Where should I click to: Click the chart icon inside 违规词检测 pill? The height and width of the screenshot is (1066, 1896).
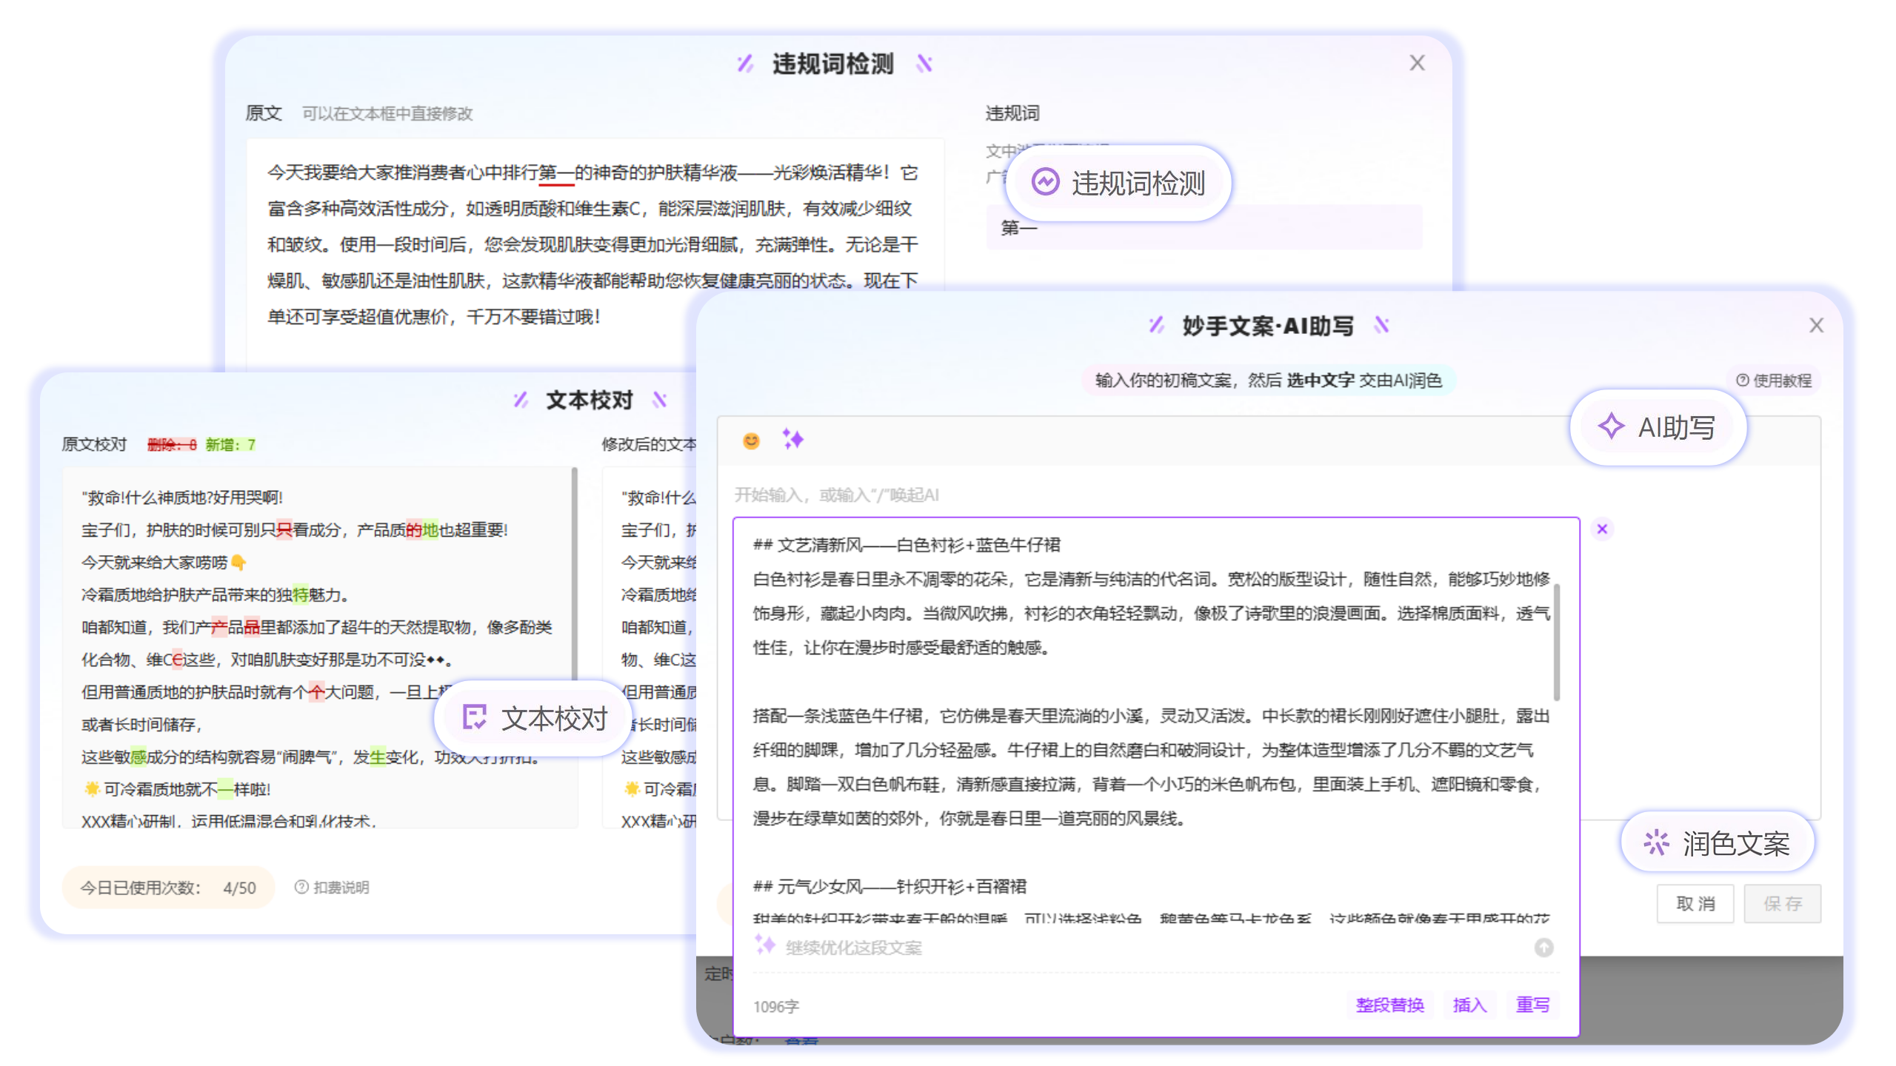1045,182
